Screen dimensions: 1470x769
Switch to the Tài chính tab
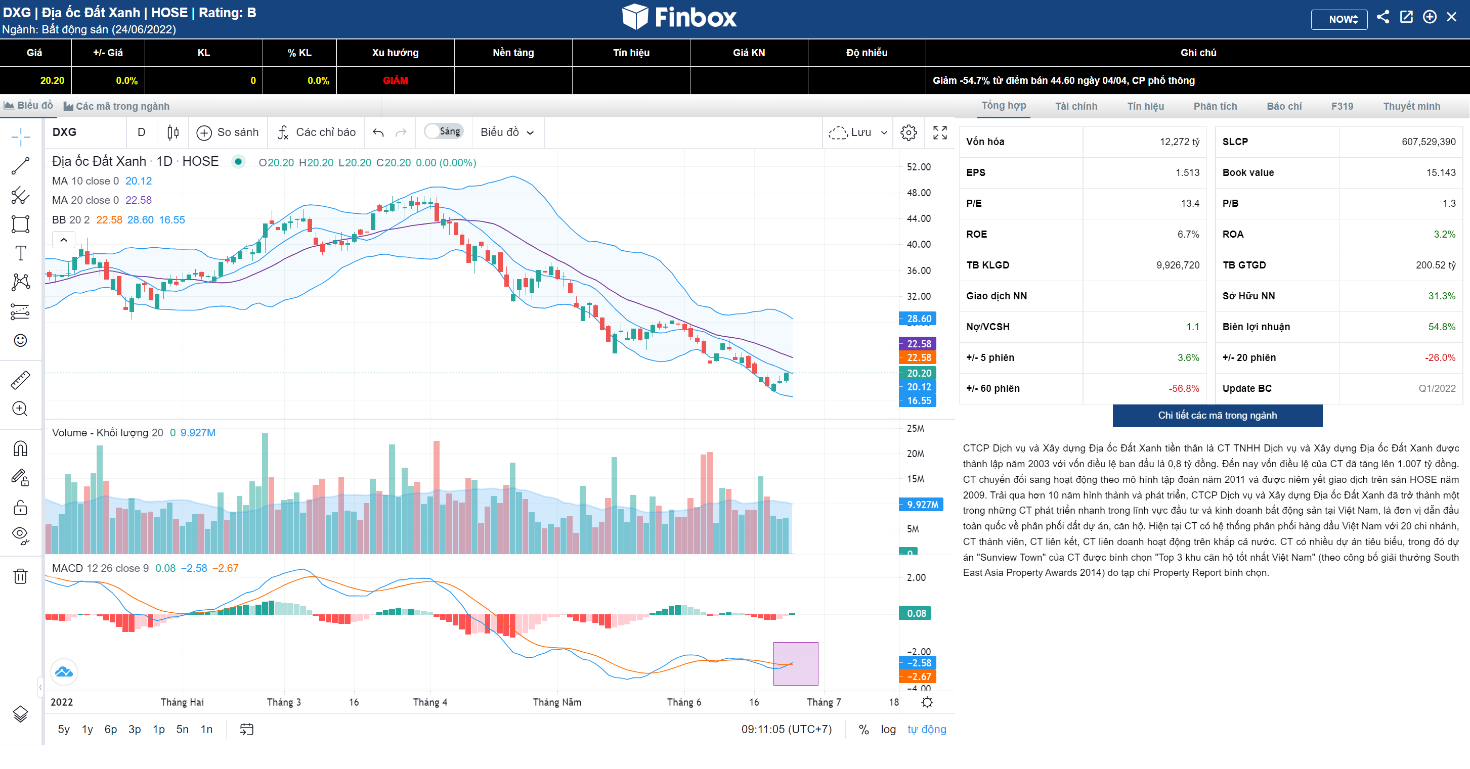point(1075,106)
